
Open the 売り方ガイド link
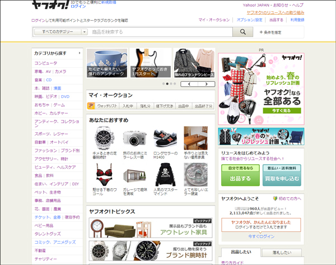pyautogui.click(x=232, y=263)
